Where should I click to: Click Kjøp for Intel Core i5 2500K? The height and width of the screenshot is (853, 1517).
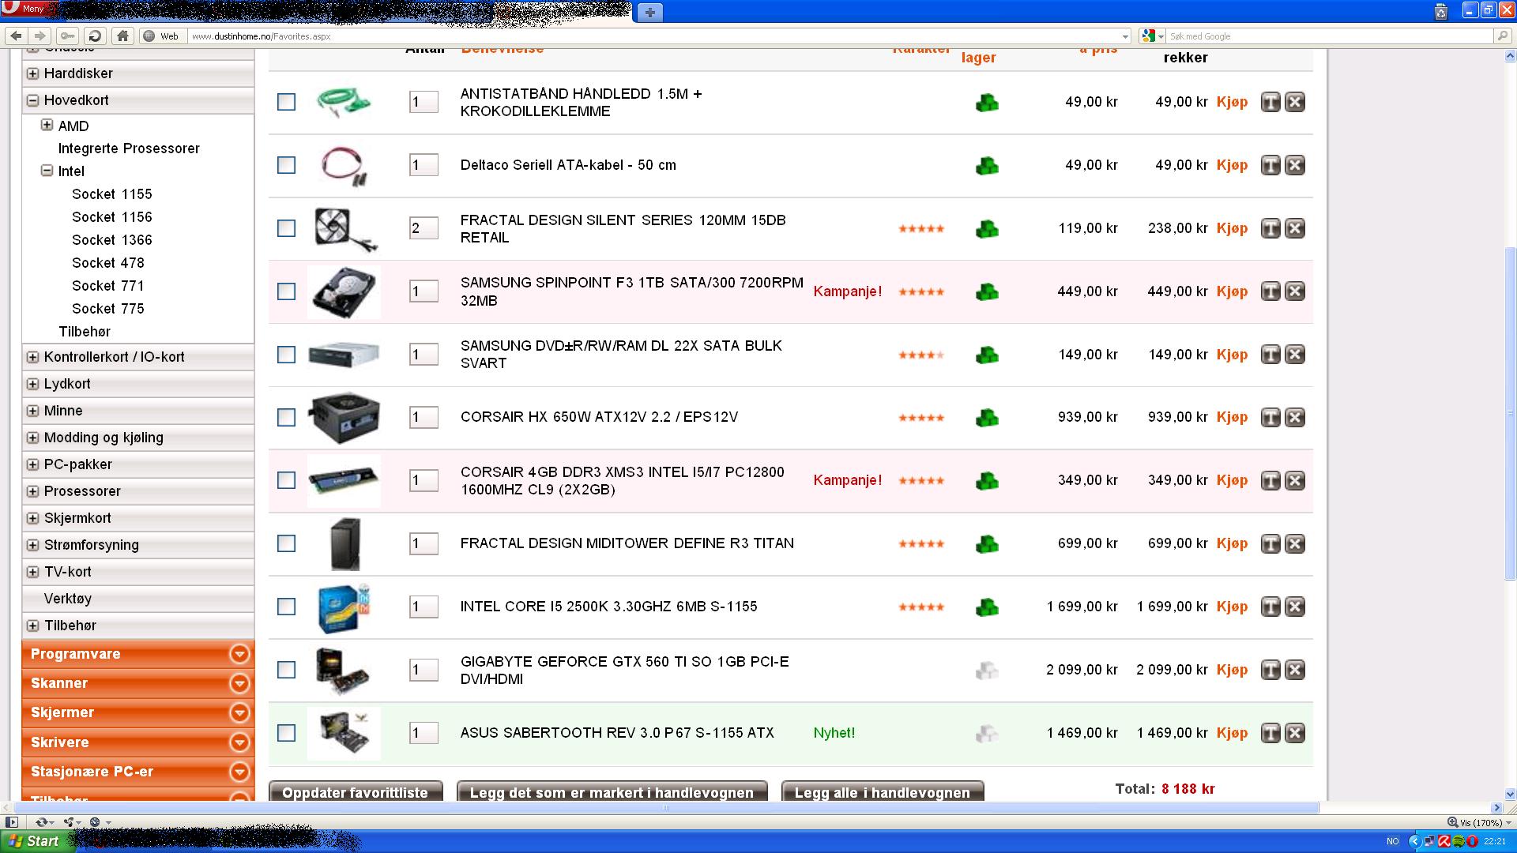1232,607
